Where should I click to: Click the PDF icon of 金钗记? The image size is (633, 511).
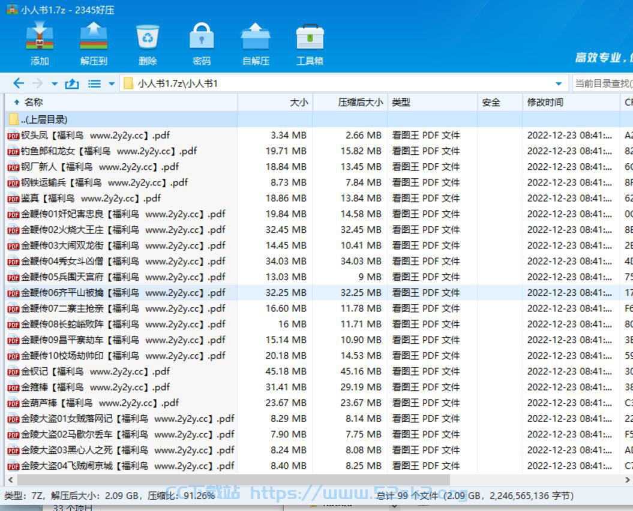(13, 372)
